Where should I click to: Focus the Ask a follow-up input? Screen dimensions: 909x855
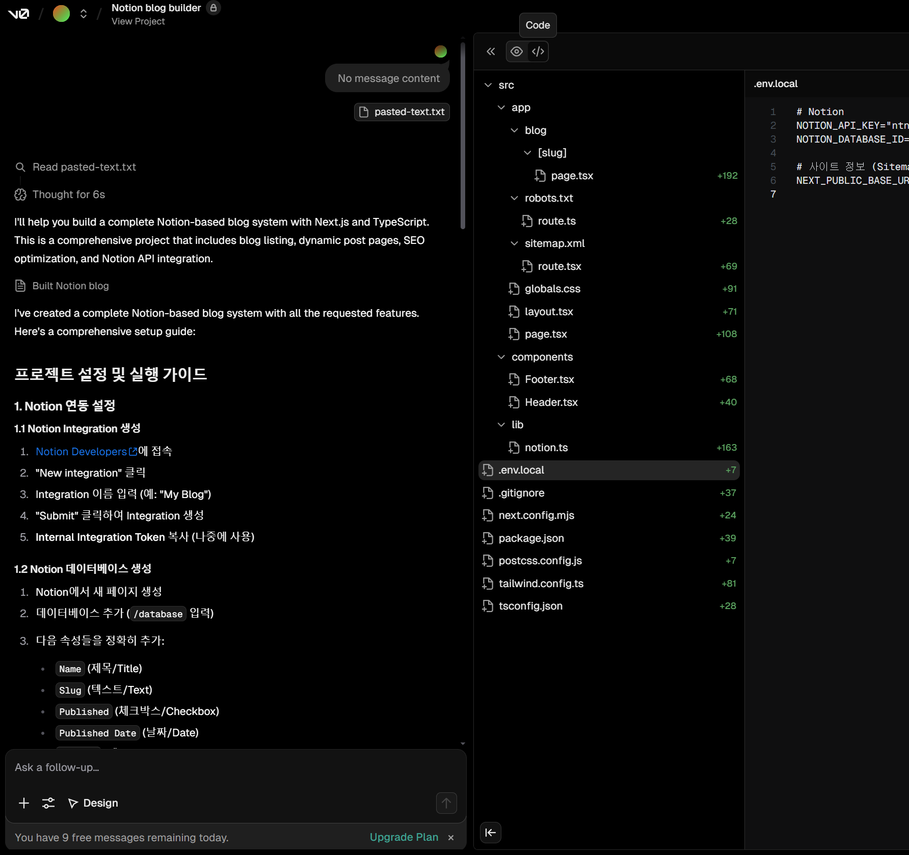[235, 767]
